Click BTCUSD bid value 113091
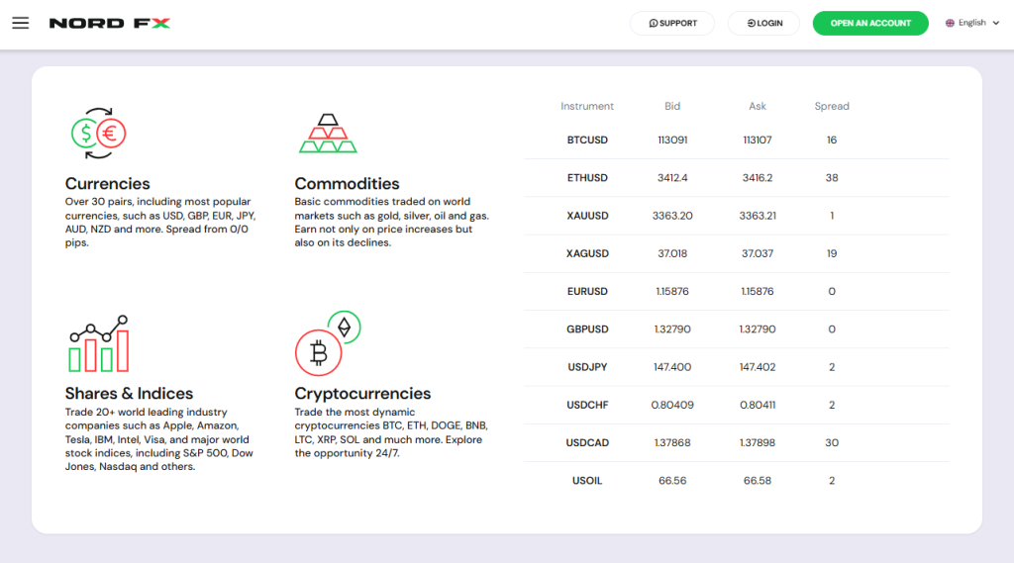The image size is (1014, 563). click(x=672, y=141)
